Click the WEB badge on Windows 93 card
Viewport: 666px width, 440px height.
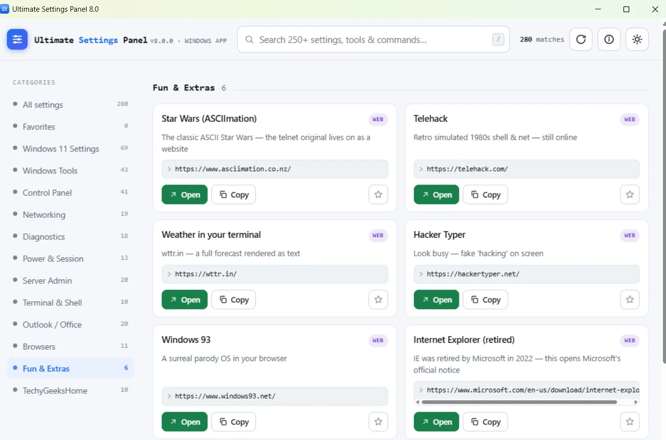point(378,340)
